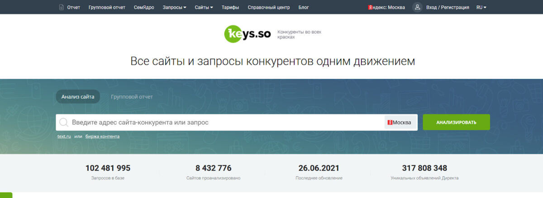Click the Последнее обновление label
This screenshot has width=543, height=198.
tap(319, 178)
